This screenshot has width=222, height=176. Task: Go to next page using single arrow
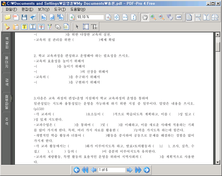pyautogui.click(x=129, y=170)
